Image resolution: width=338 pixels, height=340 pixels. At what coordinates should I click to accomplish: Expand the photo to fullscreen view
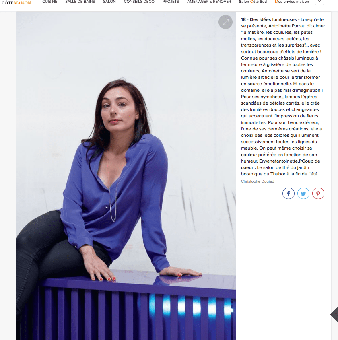[225, 22]
